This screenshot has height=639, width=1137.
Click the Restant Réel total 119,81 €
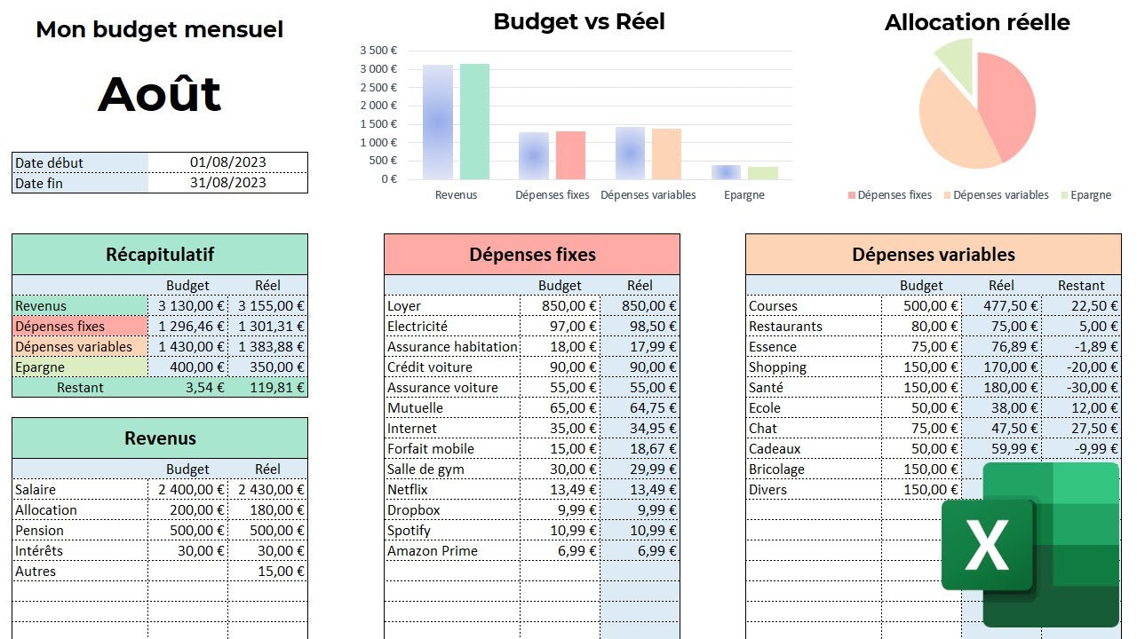click(267, 388)
